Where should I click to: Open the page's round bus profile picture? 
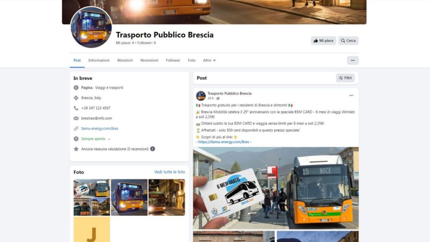[91, 27]
